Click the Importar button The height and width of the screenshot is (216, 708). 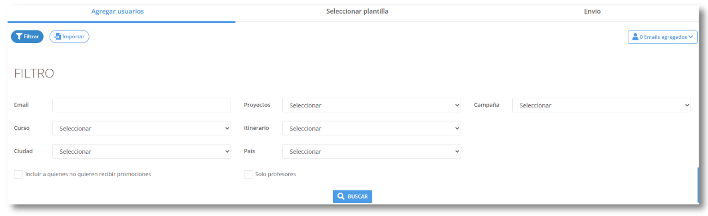(x=69, y=37)
